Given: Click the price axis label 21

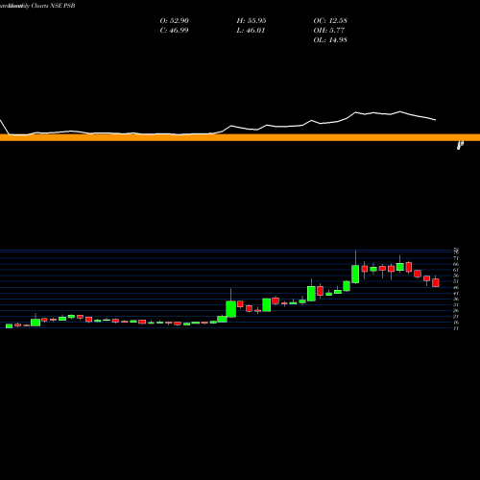Looking at the screenshot, I should (x=456, y=317).
